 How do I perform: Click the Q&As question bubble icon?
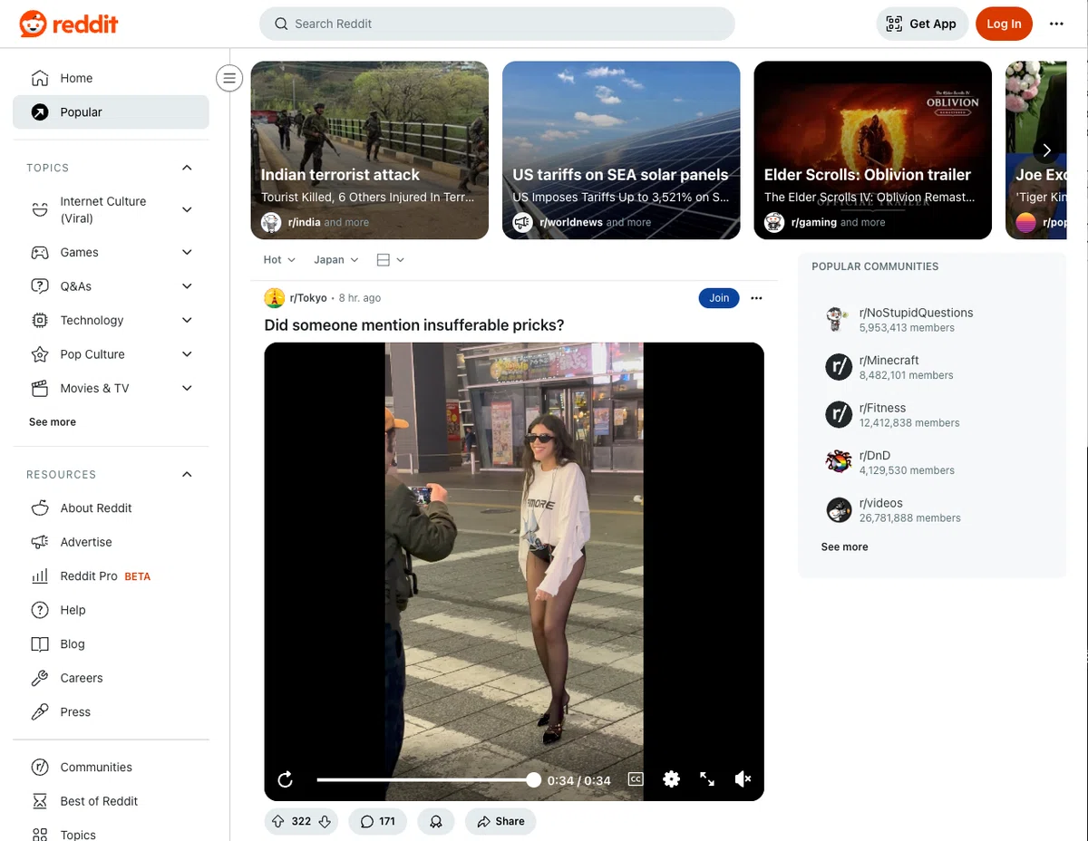(x=40, y=286)
